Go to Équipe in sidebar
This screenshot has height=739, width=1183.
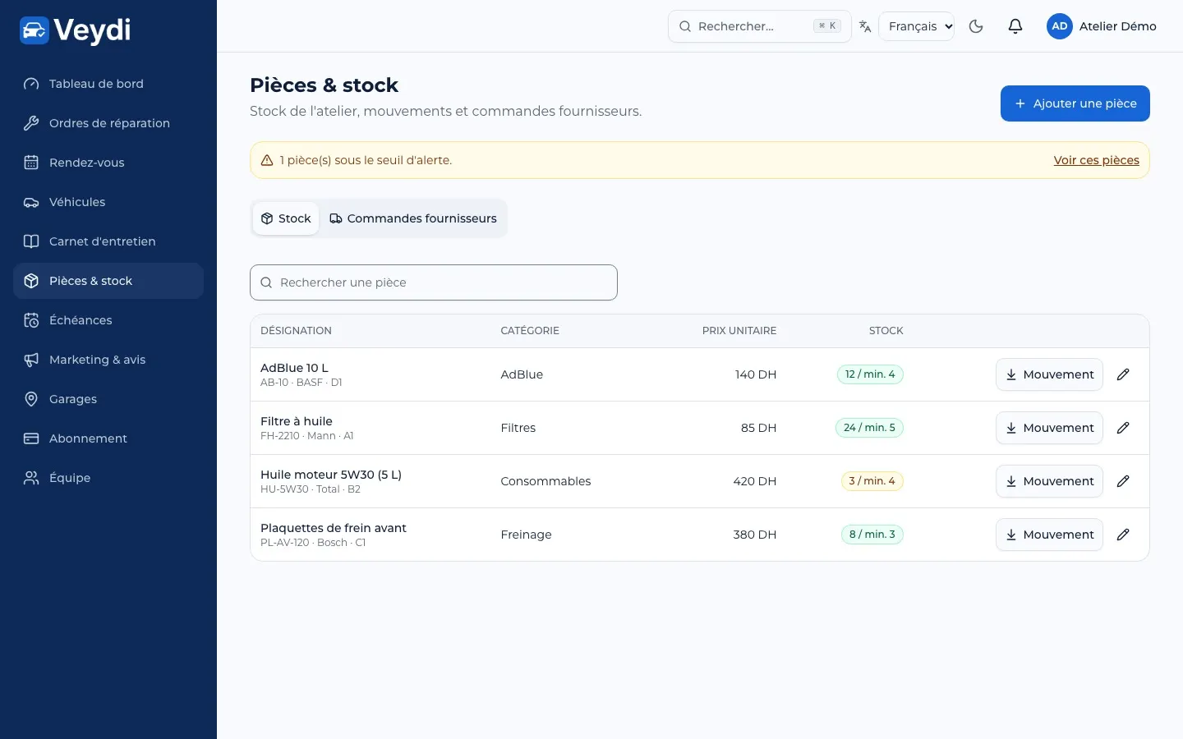(108, 478)
